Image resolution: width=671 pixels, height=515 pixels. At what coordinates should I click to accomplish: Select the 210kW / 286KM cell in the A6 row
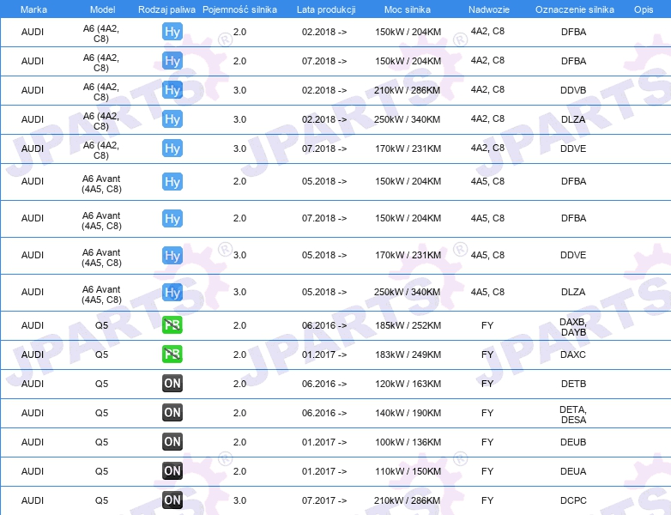coord(408,90)
